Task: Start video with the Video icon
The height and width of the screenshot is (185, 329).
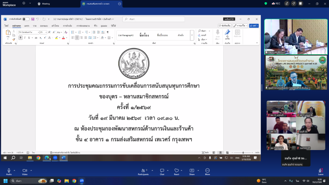Action: click(x=24, y=170)
